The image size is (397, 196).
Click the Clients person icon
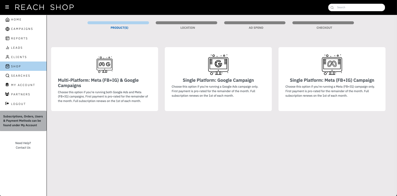tap(7, 57)
